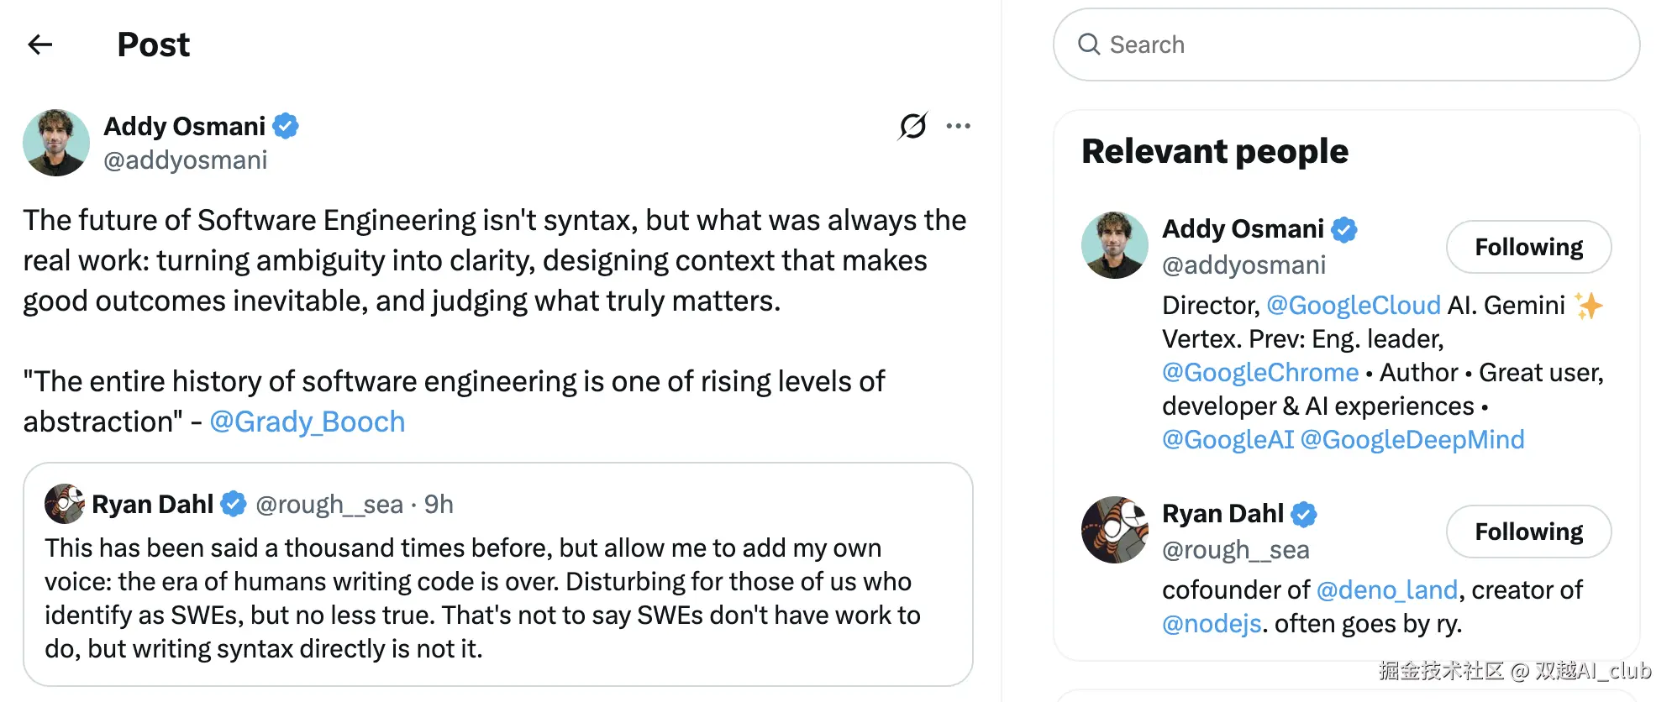Click the verified badge beside post author name

(x=286, y=126)
